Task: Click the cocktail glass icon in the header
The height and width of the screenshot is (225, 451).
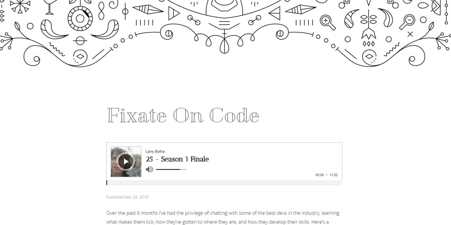Action: click(50, 7)
